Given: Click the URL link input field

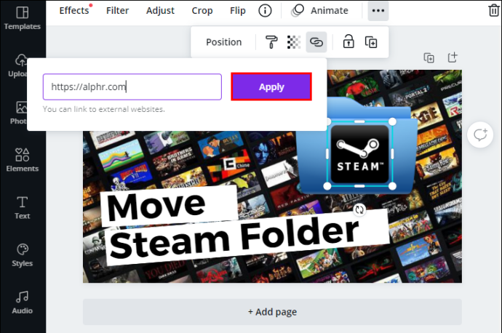Looking at the screenshot, I should pos(132,87).
